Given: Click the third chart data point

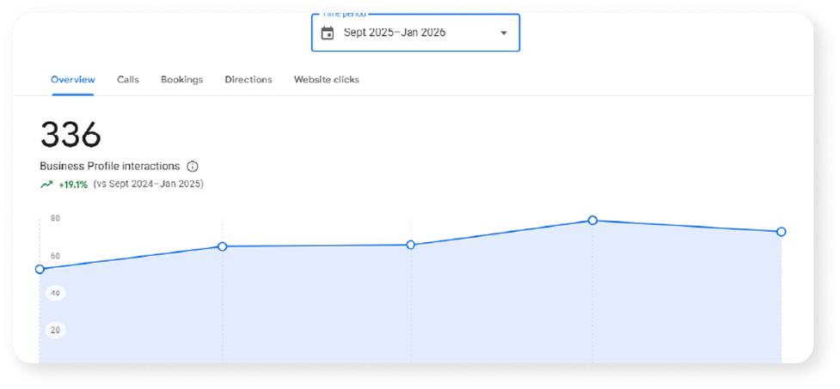Looking at the screenshot, I should pos(411,245).
